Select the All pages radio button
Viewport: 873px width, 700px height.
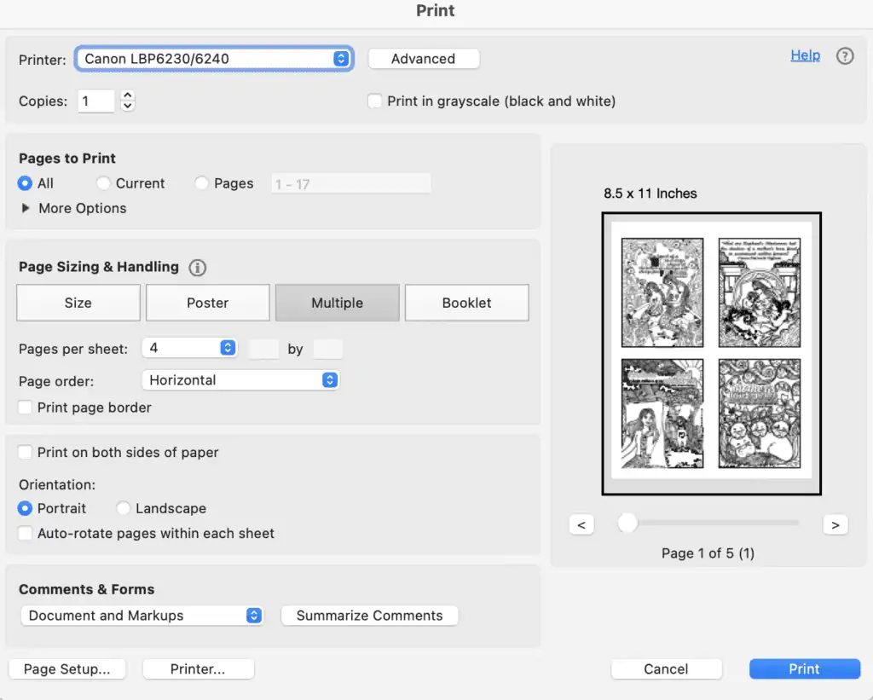(25, 183)
